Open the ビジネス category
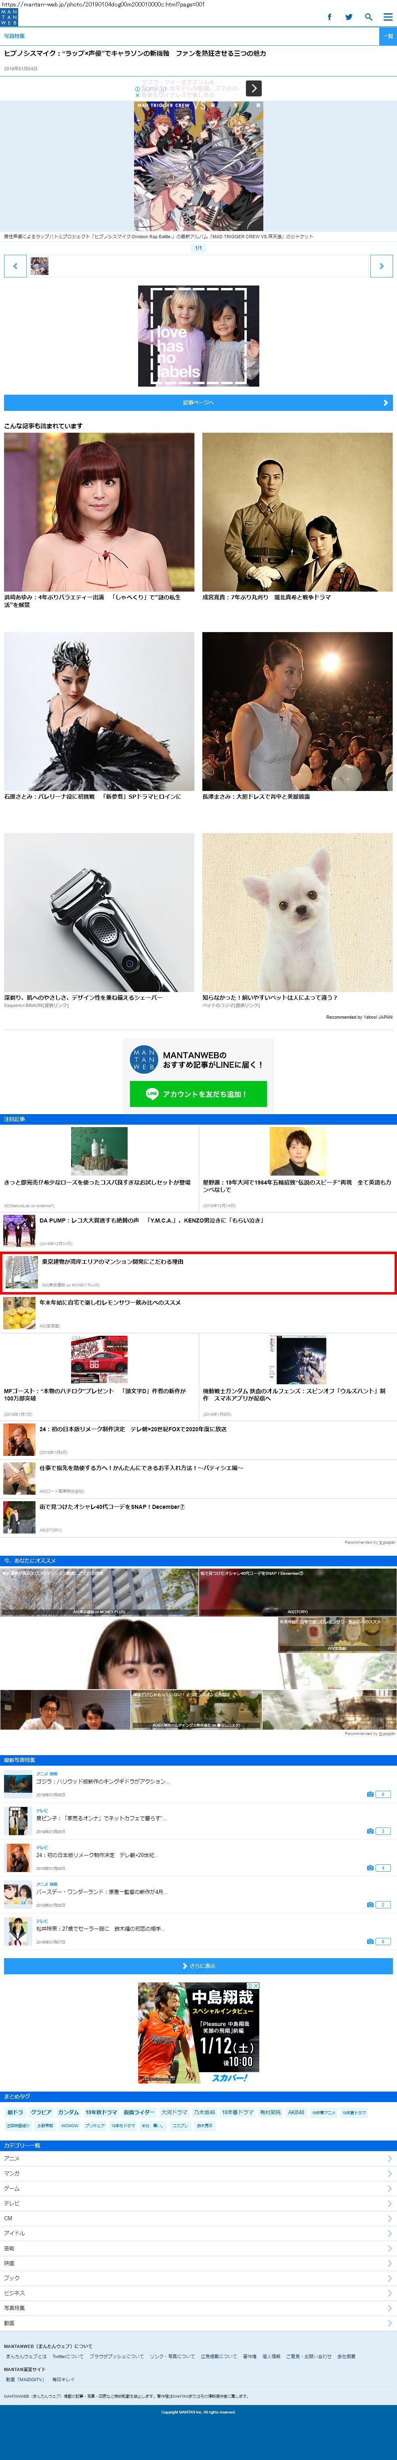This screenshot has width=397, height=2460. pyautogui.click(x=199, y=2293)
